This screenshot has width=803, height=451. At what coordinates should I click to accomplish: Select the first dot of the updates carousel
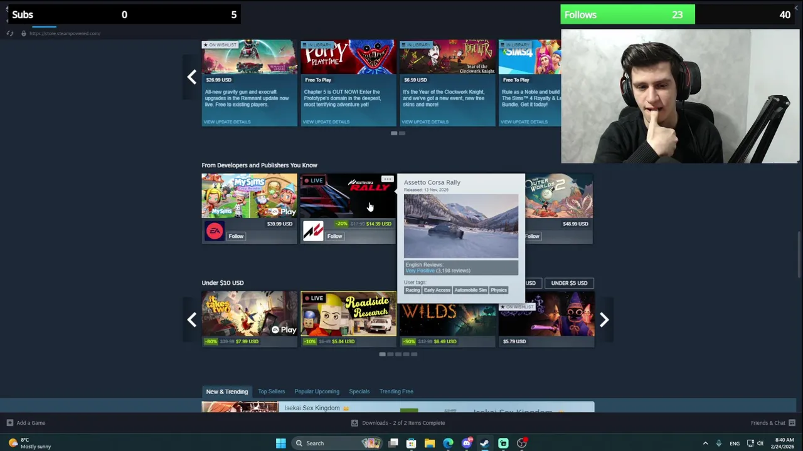click(x=394, y=133)
